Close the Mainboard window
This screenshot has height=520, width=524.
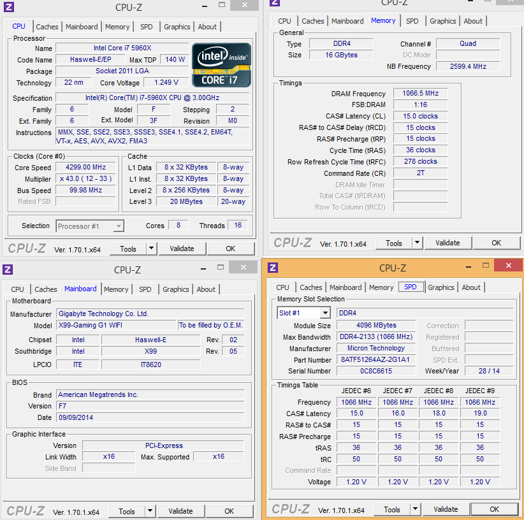coord(244,267)
